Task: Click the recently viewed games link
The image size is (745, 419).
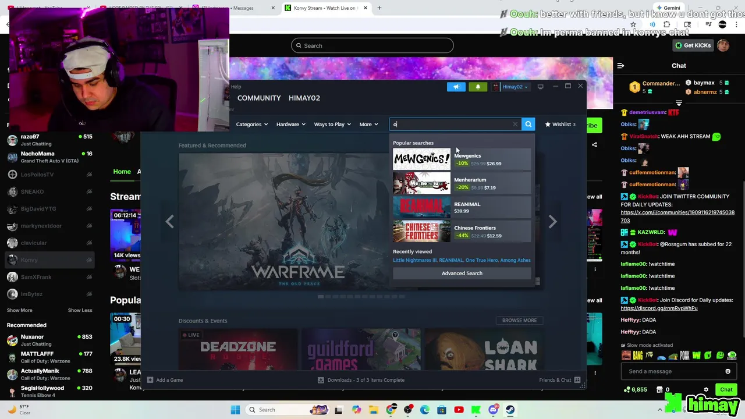Action: pos(462,260)
